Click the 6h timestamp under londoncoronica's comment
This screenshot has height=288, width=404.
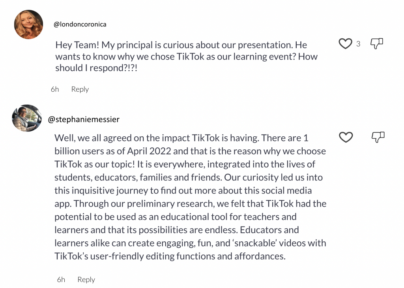(55, 89)
